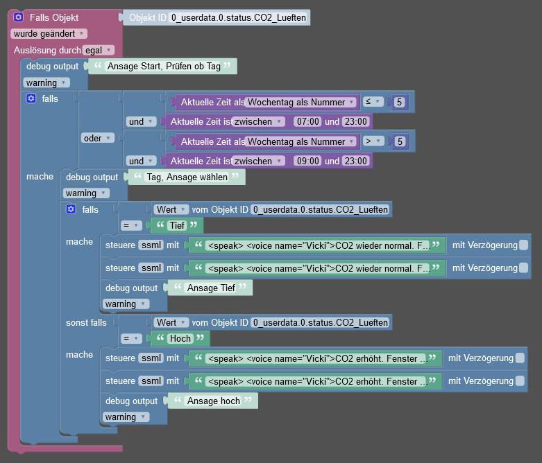The image size is (542, 463).
Task: Edit Objekt ID field in trigger block
Action: [x=239, y=17]
